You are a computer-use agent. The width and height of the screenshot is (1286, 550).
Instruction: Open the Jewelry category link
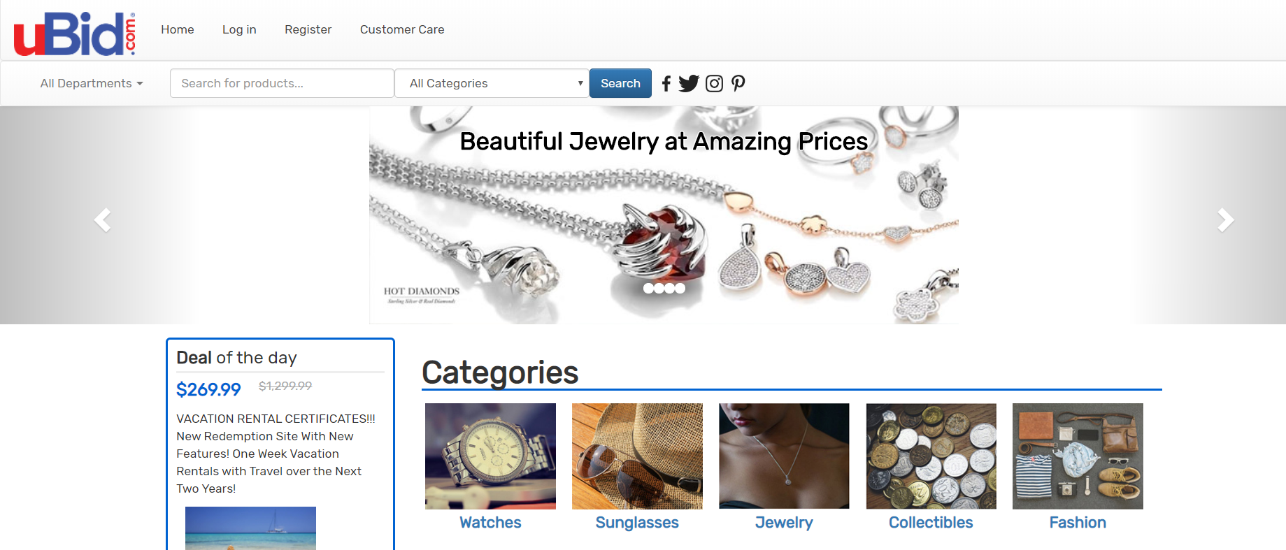[x=784, y=522]
